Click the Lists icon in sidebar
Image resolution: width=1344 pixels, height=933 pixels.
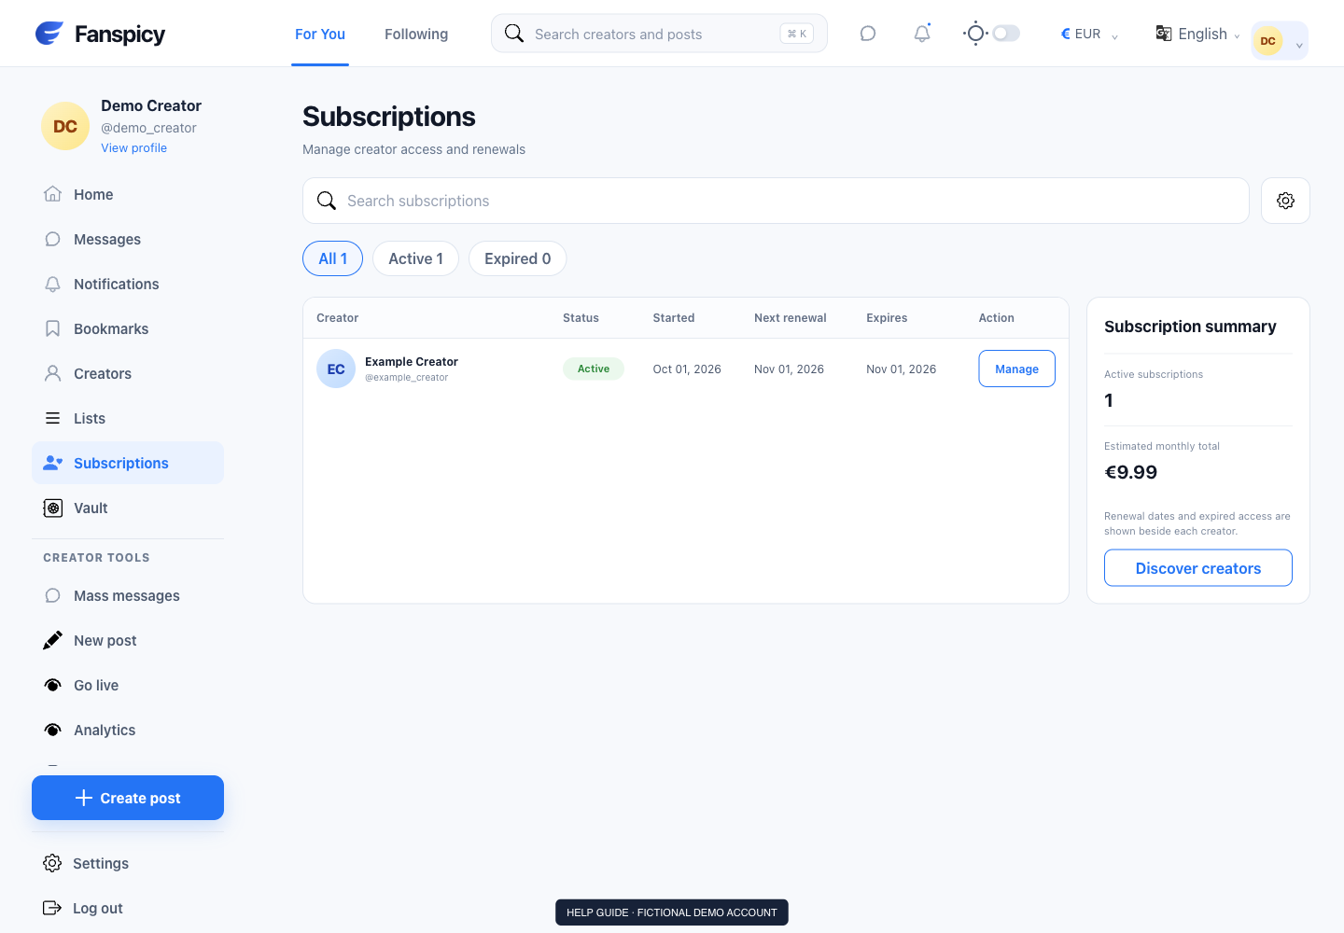[x=53, y=418]
